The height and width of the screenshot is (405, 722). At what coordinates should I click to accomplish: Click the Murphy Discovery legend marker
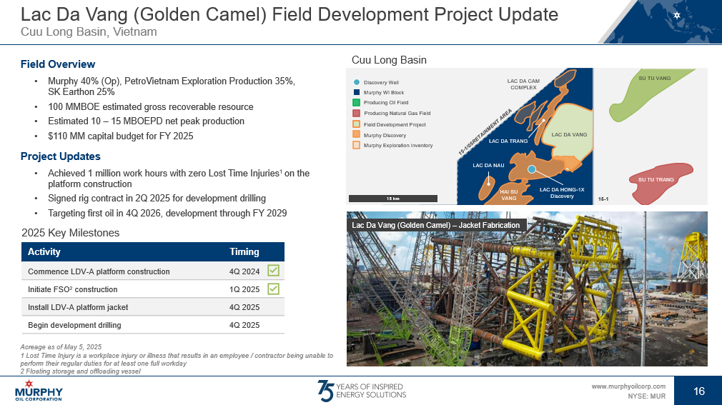pyautogui.click(x=356, y=135)
